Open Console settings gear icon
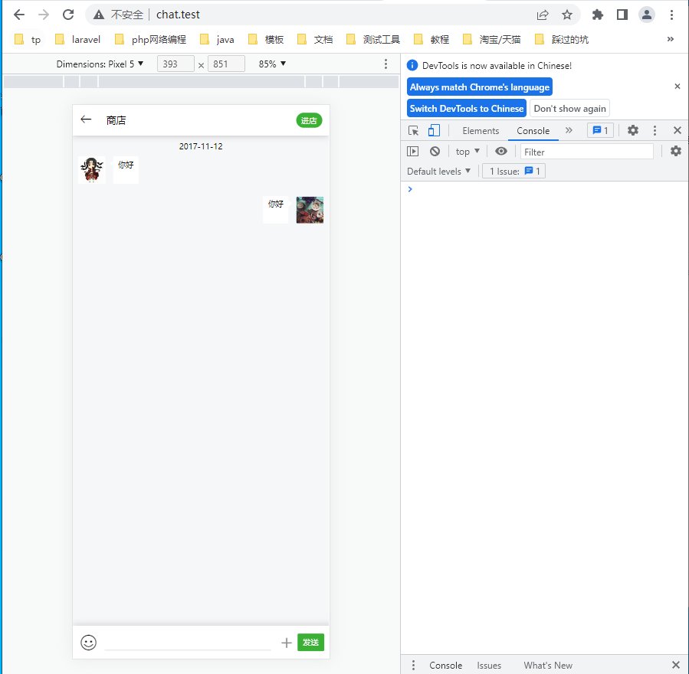This screenshot has height=674, width=689. pos(675,152)
